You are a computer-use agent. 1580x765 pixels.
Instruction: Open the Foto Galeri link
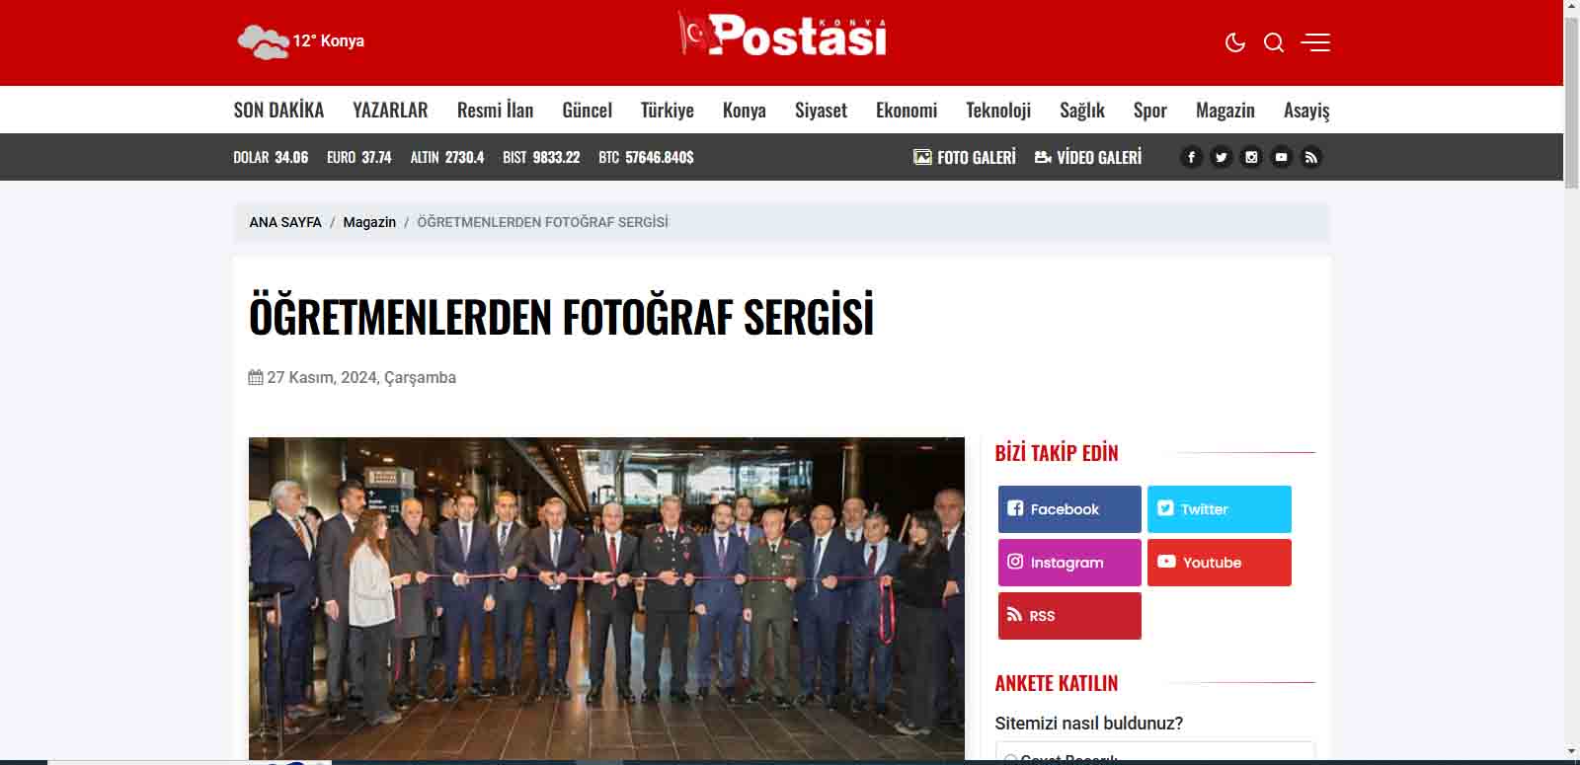point(965,157)
